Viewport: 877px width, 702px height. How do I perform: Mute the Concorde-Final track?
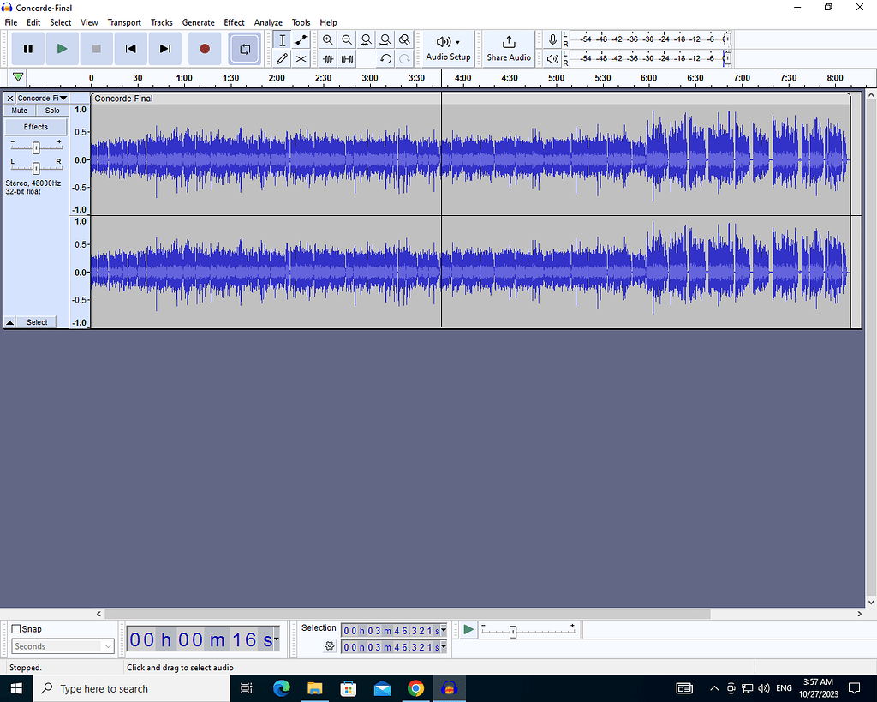tap(19, 110)
